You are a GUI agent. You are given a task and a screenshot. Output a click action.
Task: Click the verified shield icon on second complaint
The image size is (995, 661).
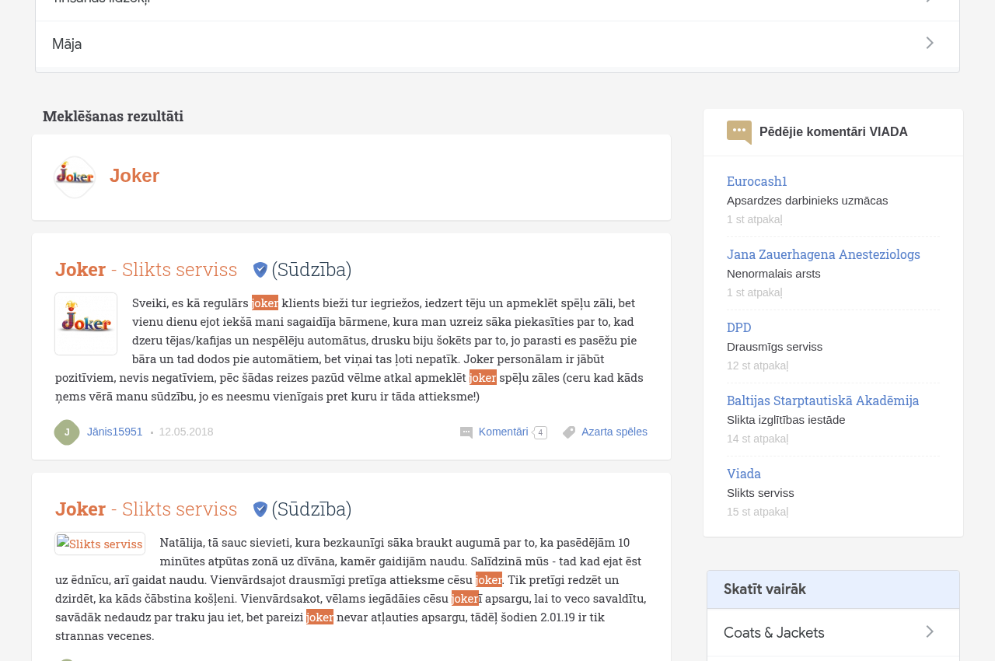pyautogui.click(x=260, y=509)
